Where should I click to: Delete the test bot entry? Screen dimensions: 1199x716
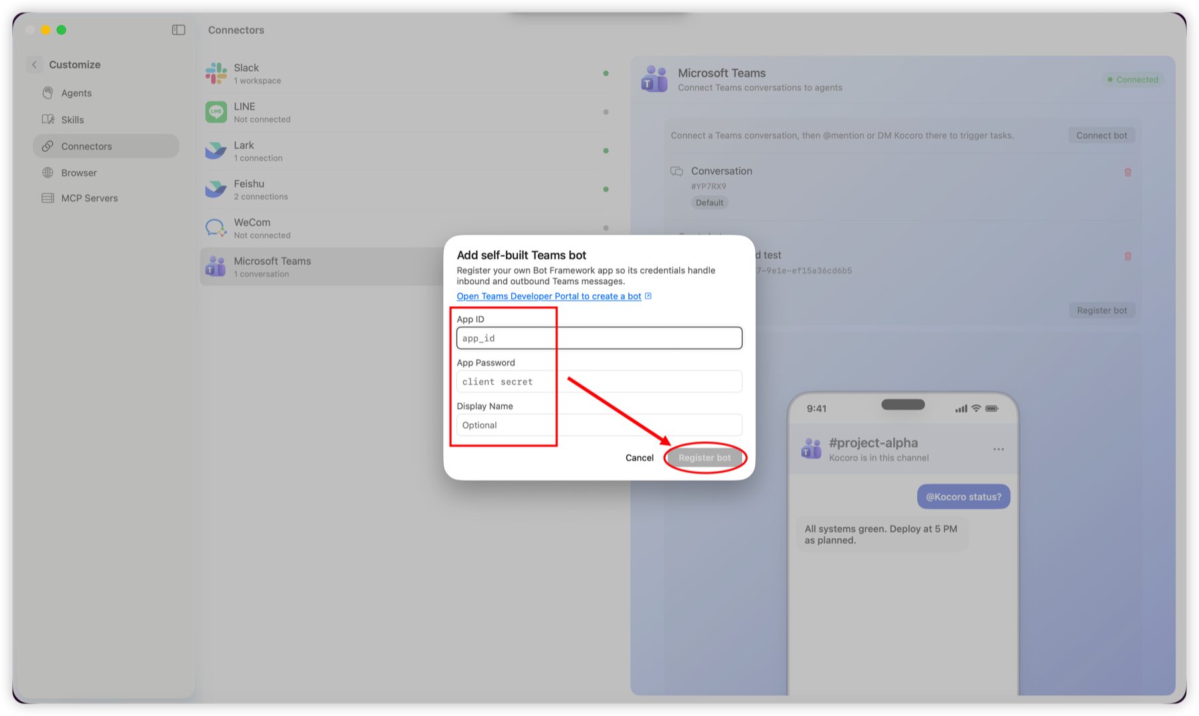[1127, 257]
